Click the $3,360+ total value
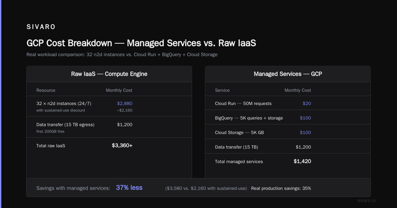The image size is (397, 208). point(122,145)
